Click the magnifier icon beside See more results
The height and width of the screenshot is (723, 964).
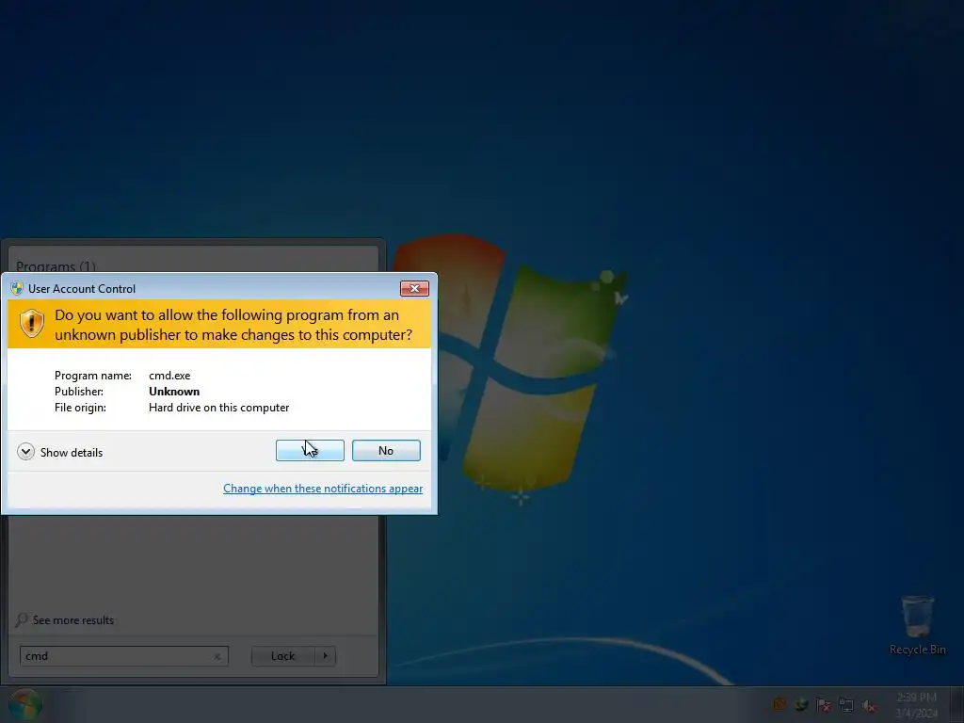[x=22, y=619]
